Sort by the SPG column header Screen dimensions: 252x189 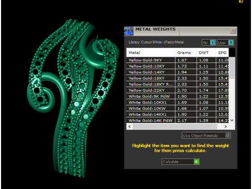[x=222, y=52]
